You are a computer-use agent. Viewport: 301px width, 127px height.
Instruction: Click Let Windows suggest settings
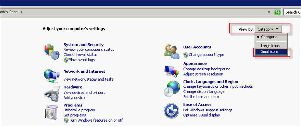[x=208, y=110]
